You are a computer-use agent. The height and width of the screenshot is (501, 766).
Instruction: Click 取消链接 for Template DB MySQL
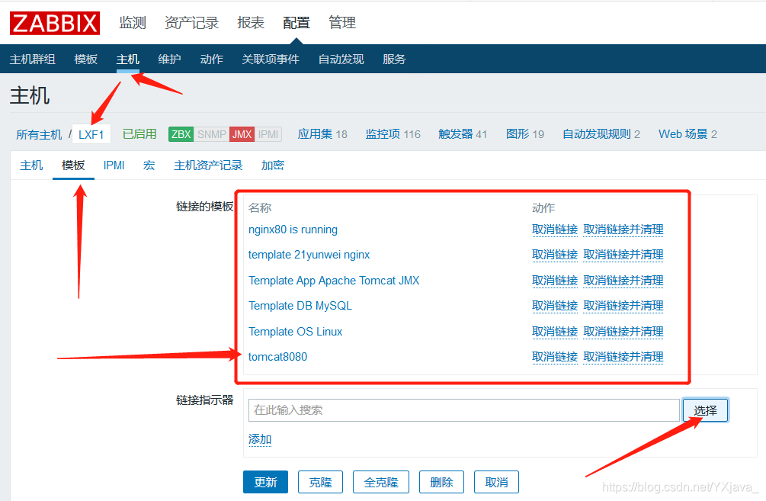pos(555,306)
